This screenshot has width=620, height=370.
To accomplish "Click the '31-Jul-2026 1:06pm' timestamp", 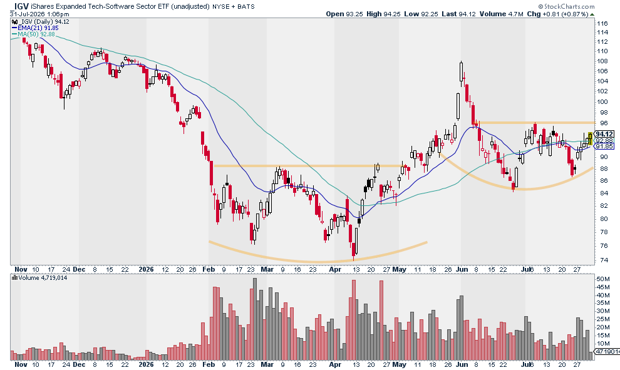I will (x=39, y=14).
